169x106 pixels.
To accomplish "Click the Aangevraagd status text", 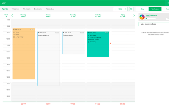I will 19,37.
